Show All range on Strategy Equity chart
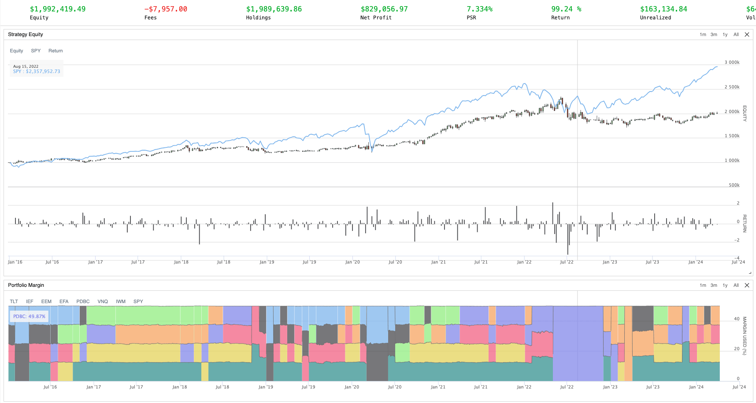Screen dimensions: 756x403 point(736,35)
